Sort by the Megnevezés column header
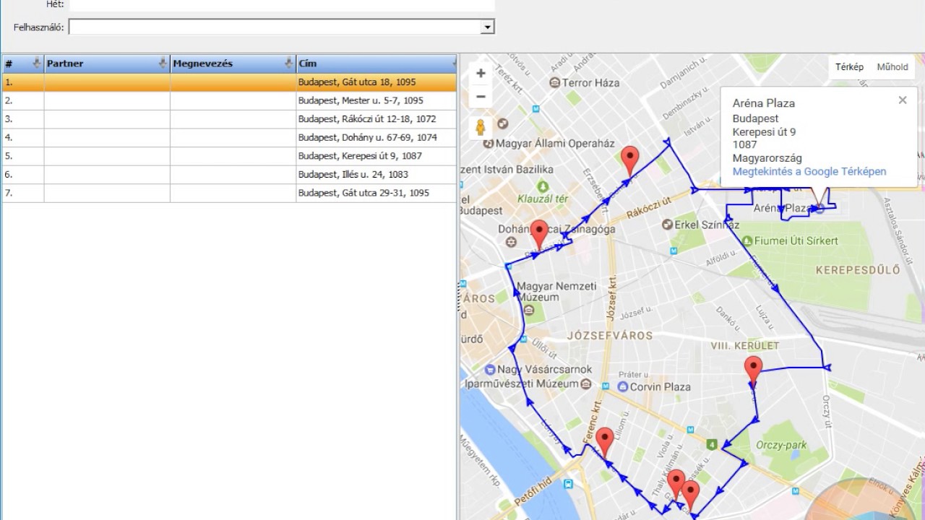 233,64
